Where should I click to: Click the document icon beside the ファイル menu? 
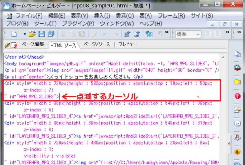click(x=9, y=16)
